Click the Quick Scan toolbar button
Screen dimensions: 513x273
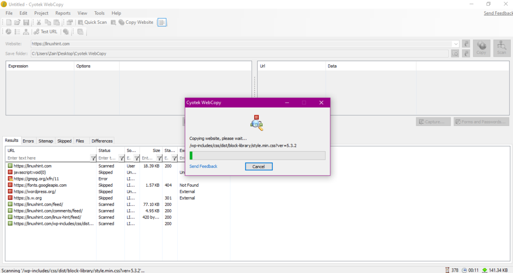coord(92,22)
